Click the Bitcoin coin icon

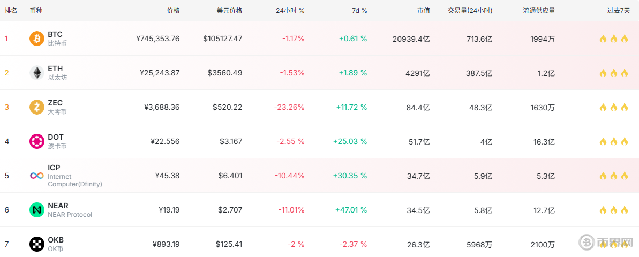[36, 39]
